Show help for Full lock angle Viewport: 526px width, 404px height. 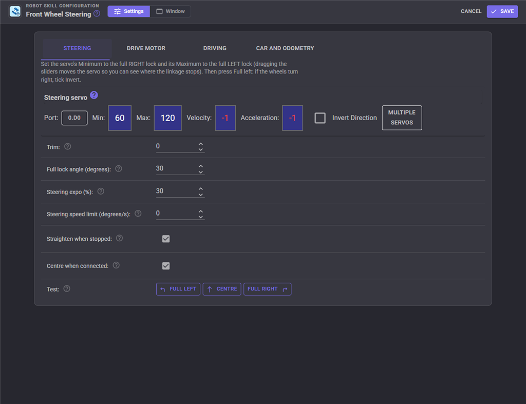[x=119, y=169]
